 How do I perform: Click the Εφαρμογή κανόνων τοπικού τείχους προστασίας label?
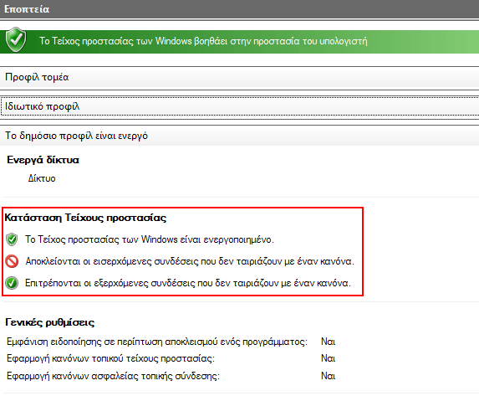[x=110, y=358]
